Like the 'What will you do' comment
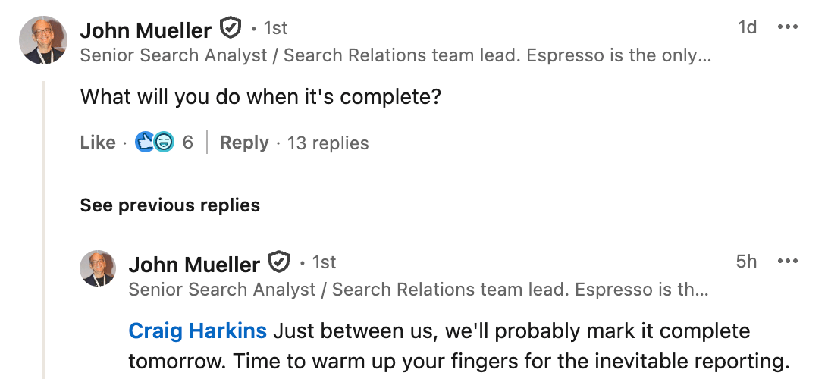 [98, 143]
